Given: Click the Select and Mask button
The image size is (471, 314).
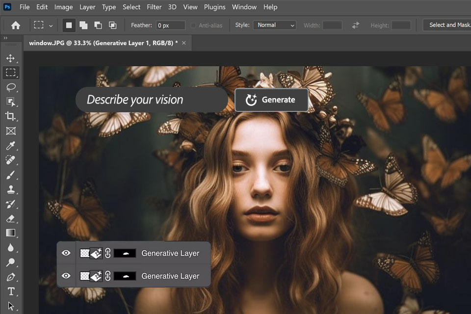Looking at the screenshot, I should pos(447,25).
